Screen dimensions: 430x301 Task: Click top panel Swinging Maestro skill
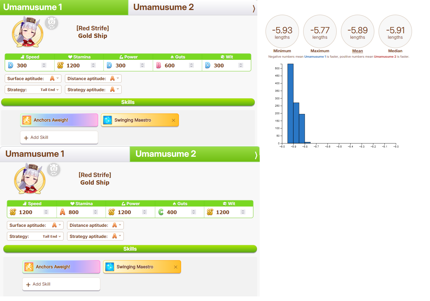[140, 120]
